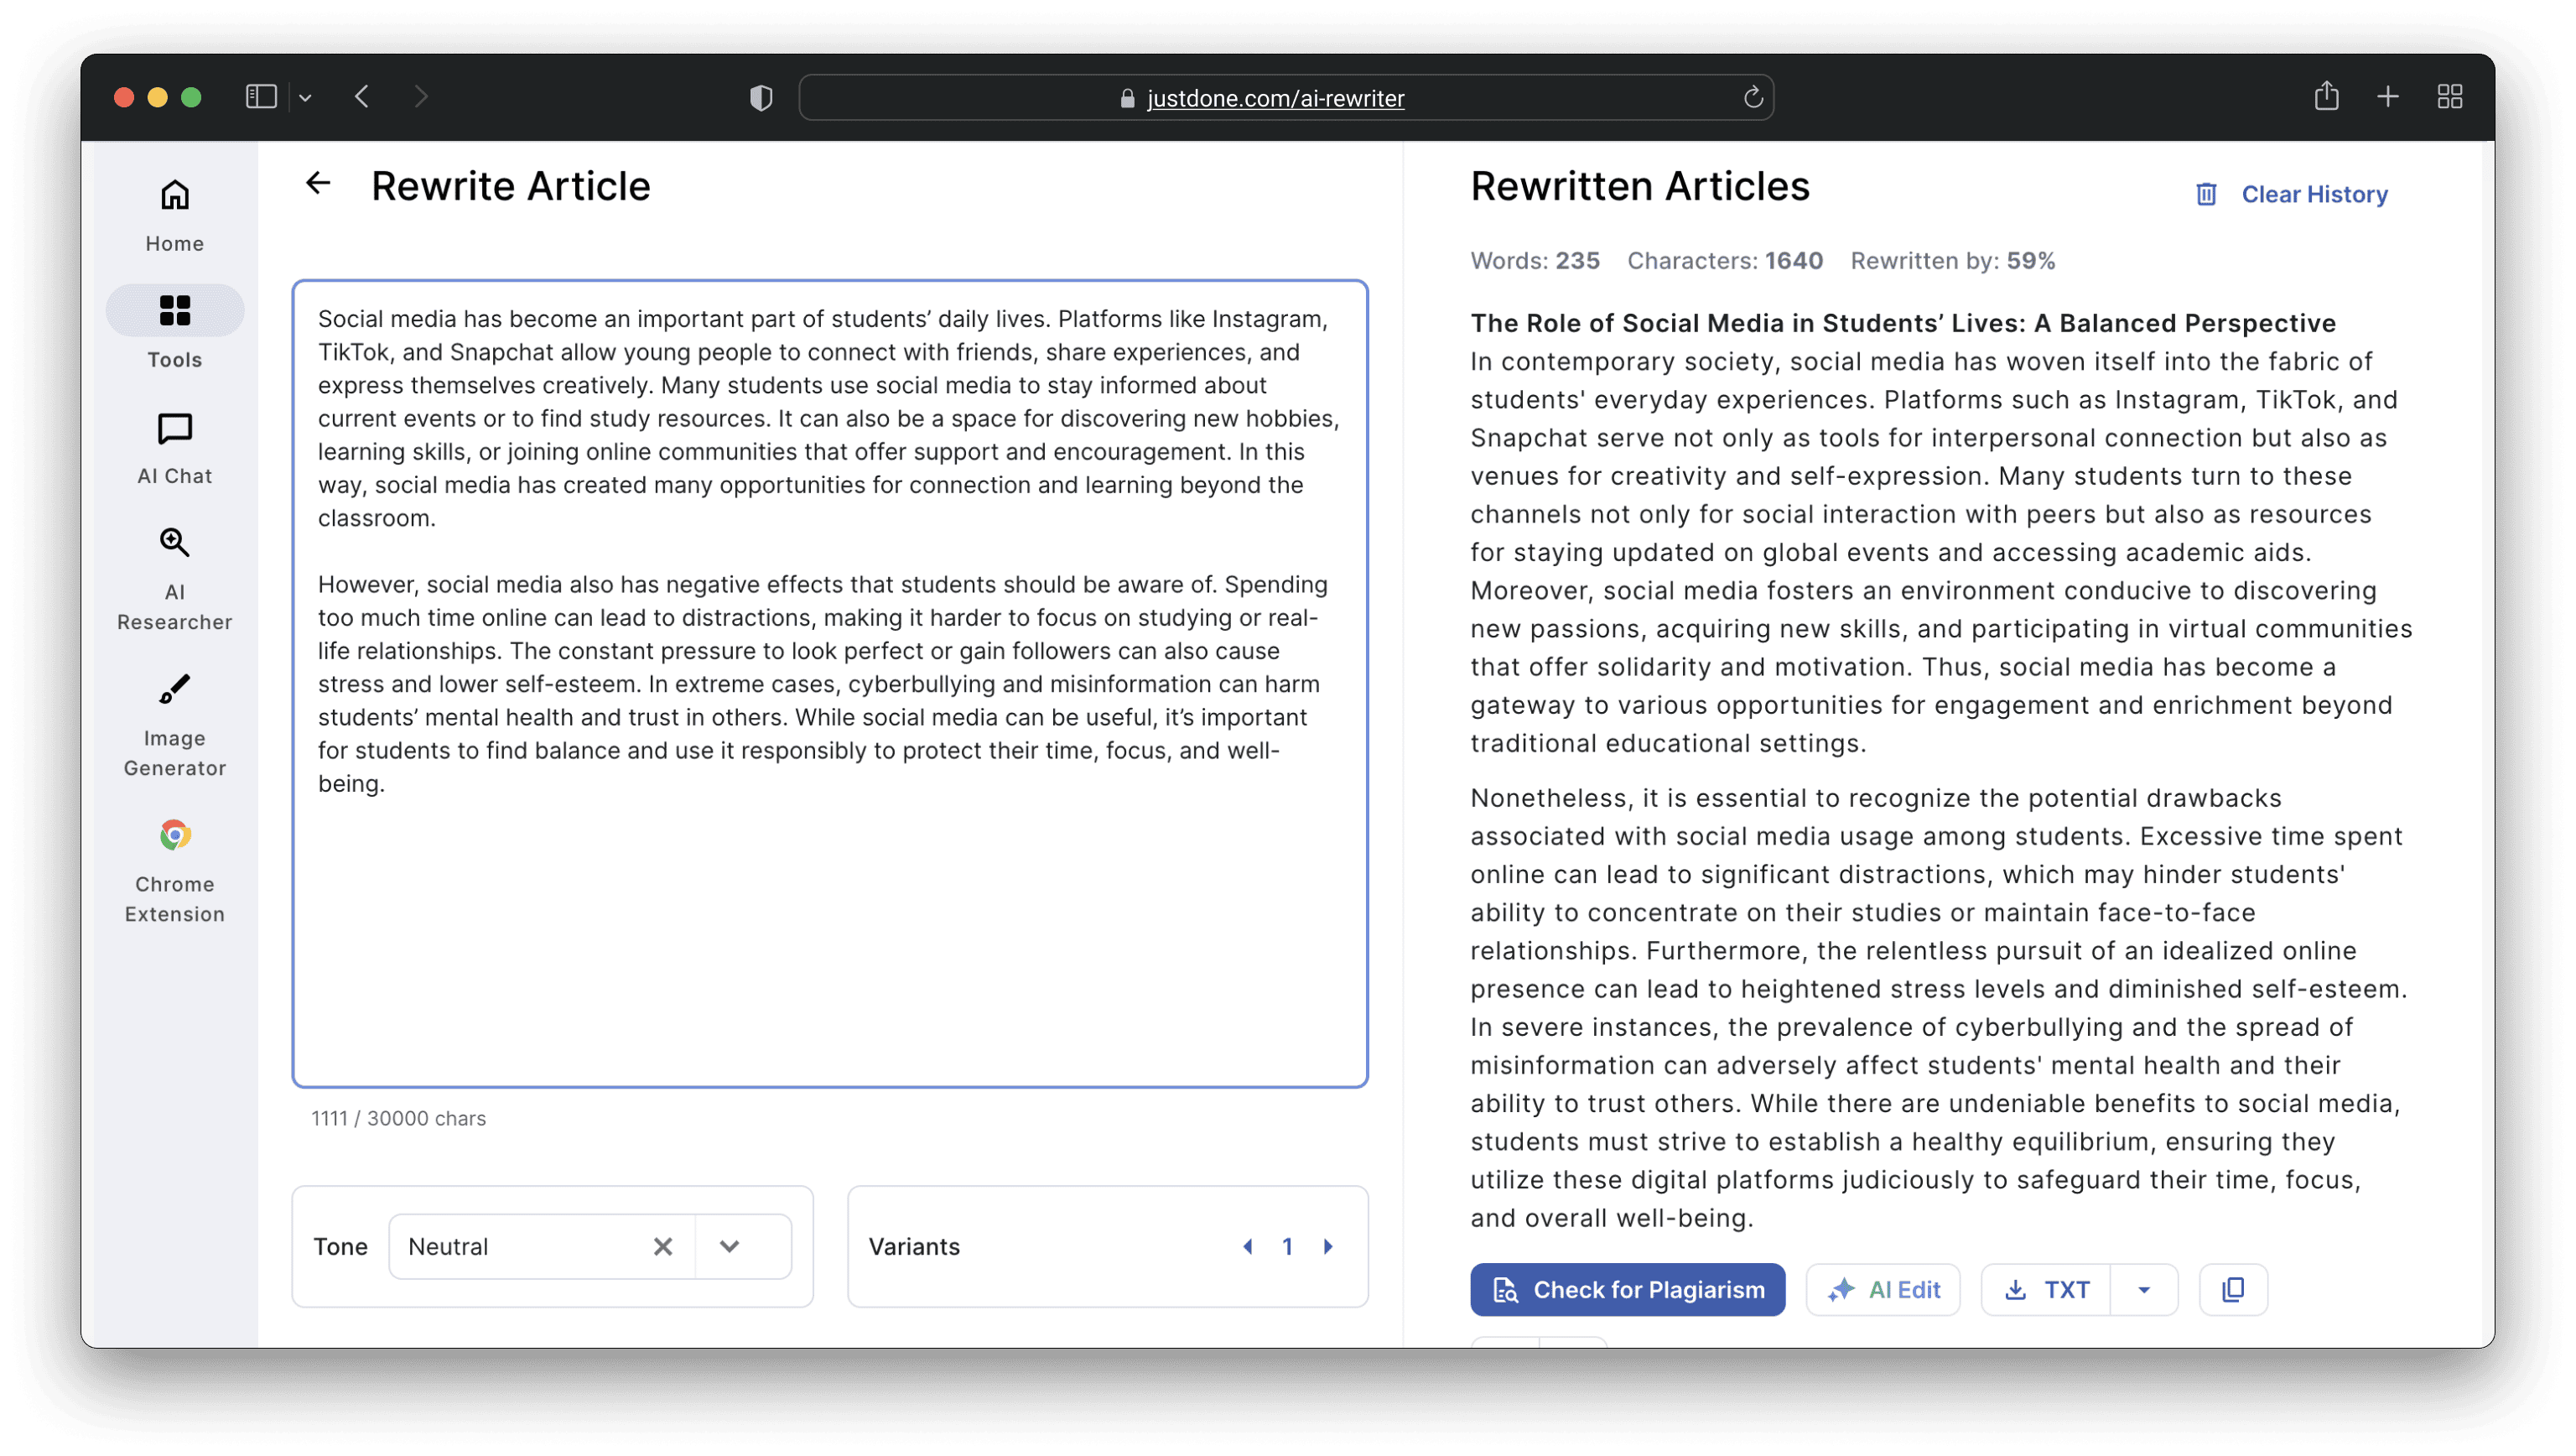2576x1456 pixels.
Task: Open the Tools grid icon
Action: coord(175,311)
